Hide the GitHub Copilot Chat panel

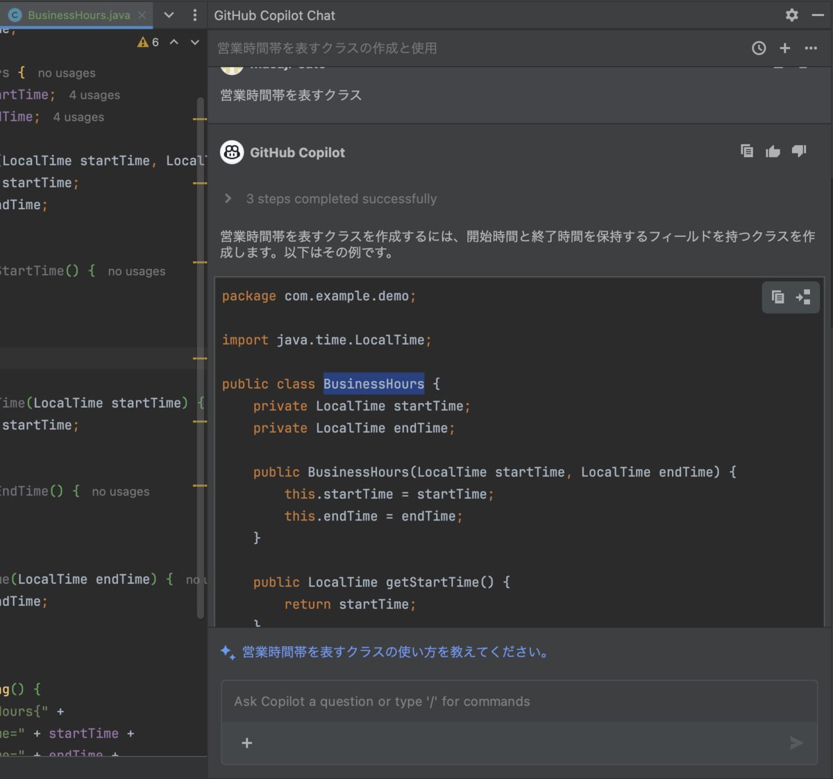point(818,15)
